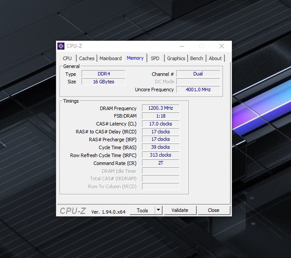
Task: Click the 2T command rate value
Action: 161,163
